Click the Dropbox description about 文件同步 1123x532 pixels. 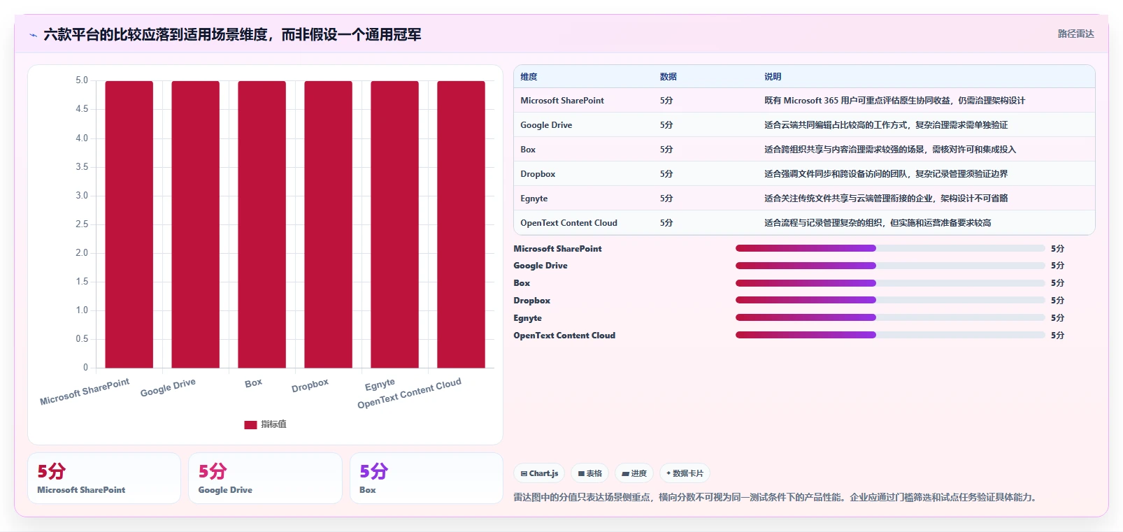click(x=886, y=174)
